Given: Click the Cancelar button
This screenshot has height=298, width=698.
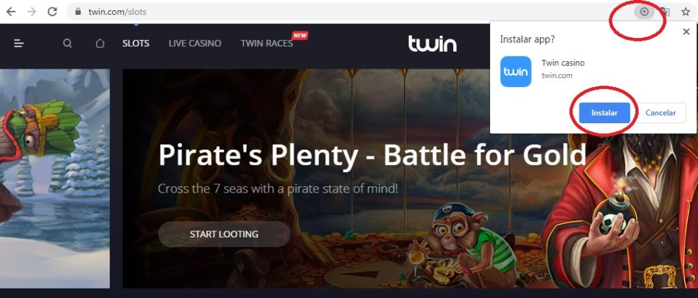Looking at the screenshot, I should pyautogui.click(x=661, y=113).
